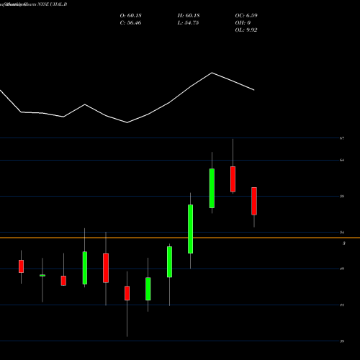Click the 39 price axis label
Viewport: 360px width, 360px height.
click(x=342, y=341)
